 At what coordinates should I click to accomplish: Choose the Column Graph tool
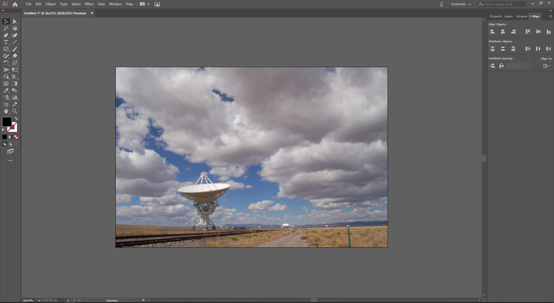(15, 97)
